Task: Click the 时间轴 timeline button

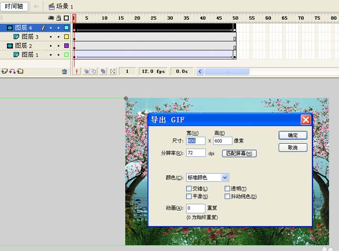Action: [x=14, y=7]
